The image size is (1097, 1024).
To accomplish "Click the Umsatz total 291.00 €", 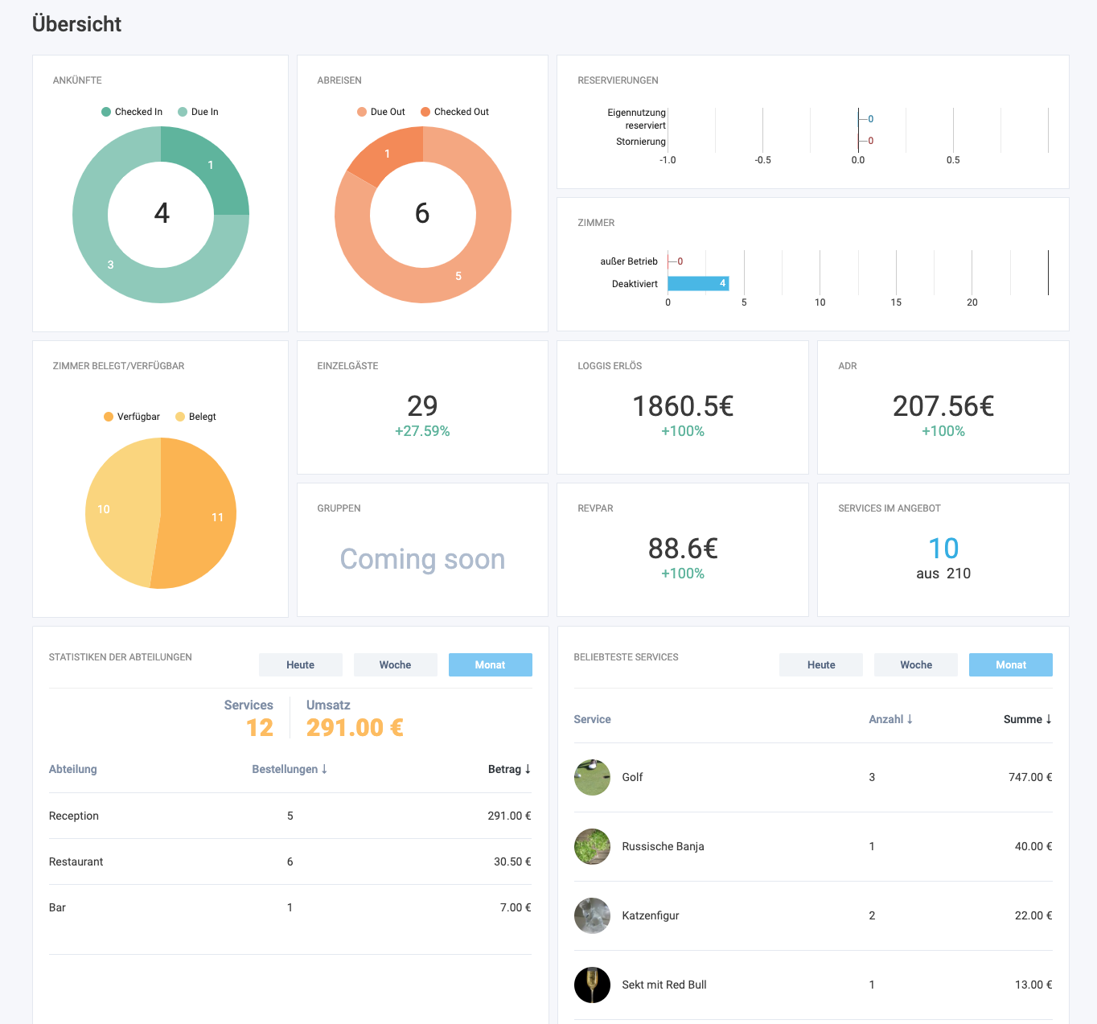I will tap(355, 727).
